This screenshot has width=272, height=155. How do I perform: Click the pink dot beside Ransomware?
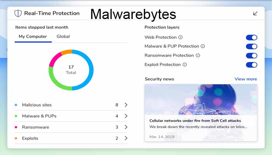coord(16,127)
